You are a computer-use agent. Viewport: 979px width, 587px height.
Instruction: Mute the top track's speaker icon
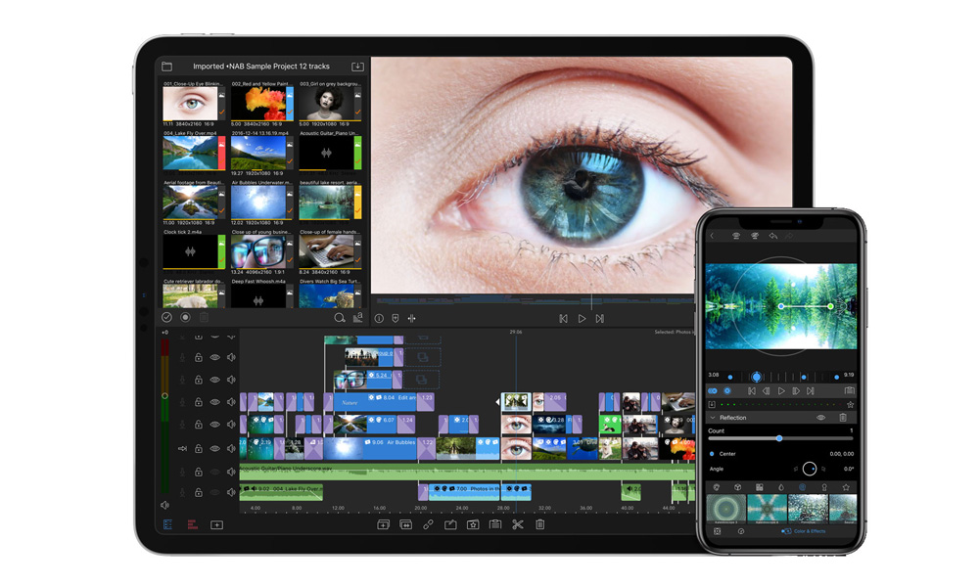click(x=232, y=337)
